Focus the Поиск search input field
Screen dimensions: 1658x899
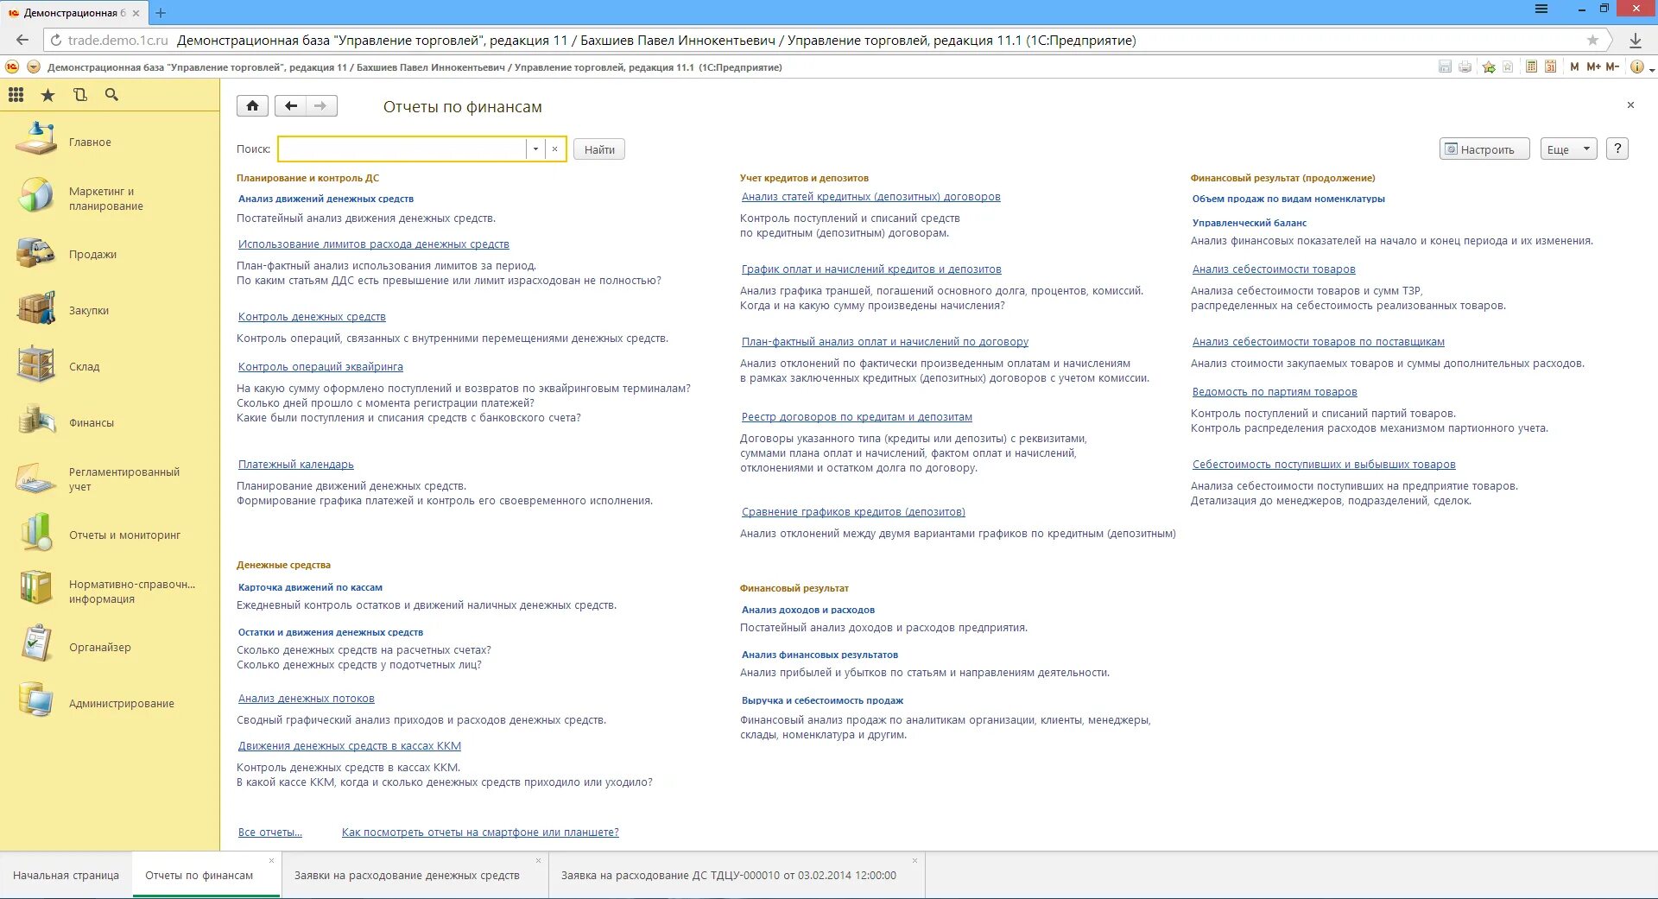point(402,149)
